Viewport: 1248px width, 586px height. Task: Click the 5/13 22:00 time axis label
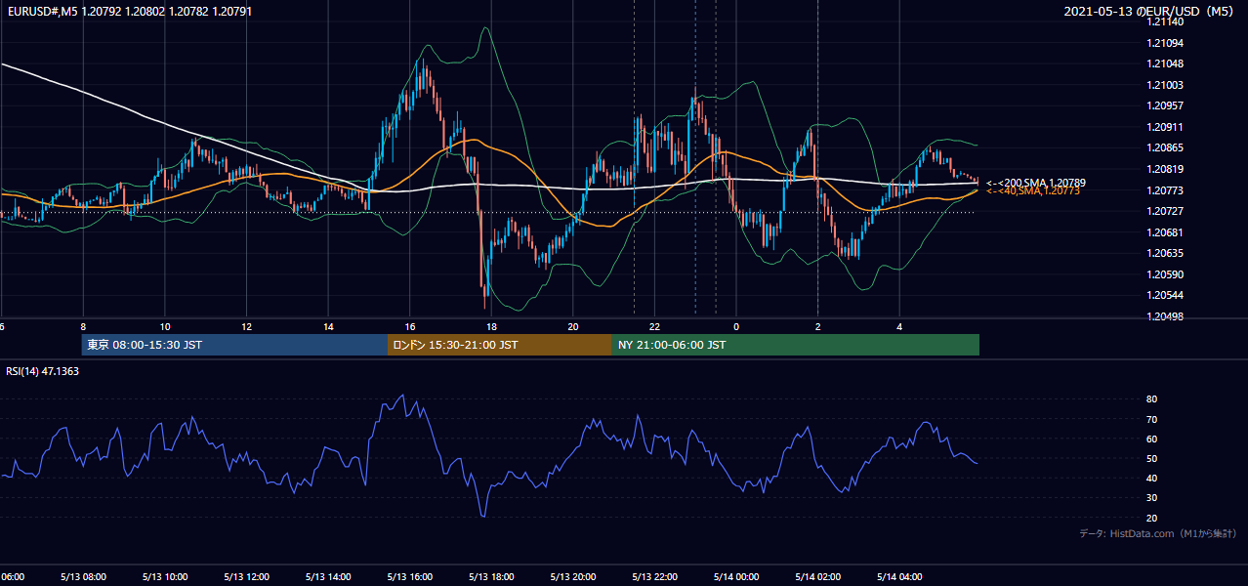coord(655,577)
